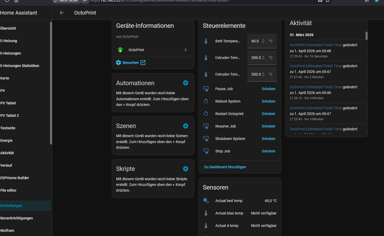Click the OctoPrint green logo icon
The height and width of the screenshot is (236, 384).
point(120,50)
